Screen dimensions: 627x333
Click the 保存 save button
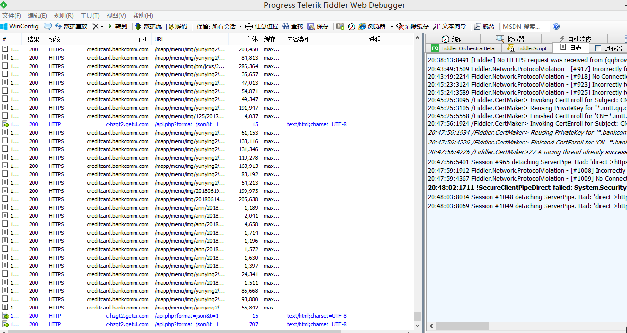(318, 26)
